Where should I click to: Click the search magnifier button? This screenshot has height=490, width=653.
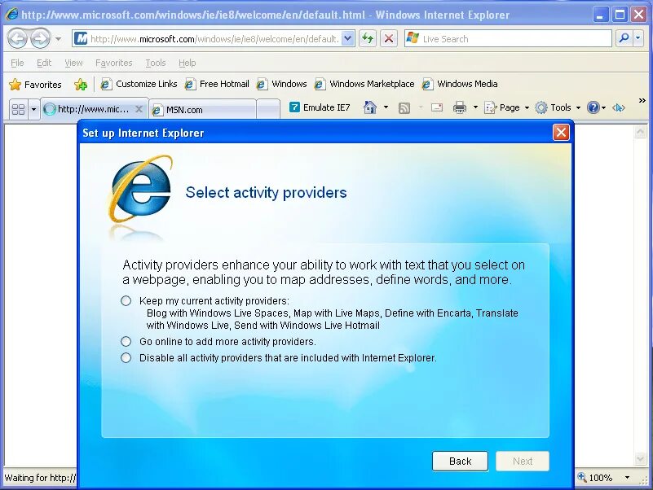pyautogui.click(x=624, y=39)
